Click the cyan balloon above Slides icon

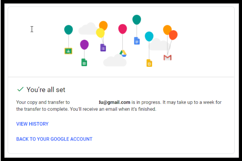click(x=149, y=36)
